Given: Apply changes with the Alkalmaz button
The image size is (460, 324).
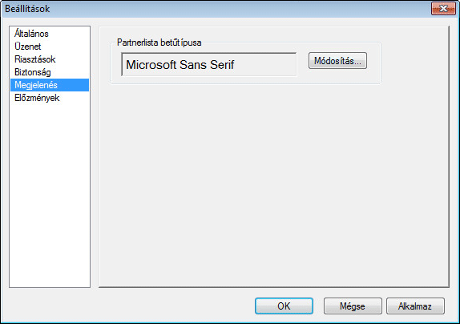Looking at the screenshot, I should tap(415, 306).
